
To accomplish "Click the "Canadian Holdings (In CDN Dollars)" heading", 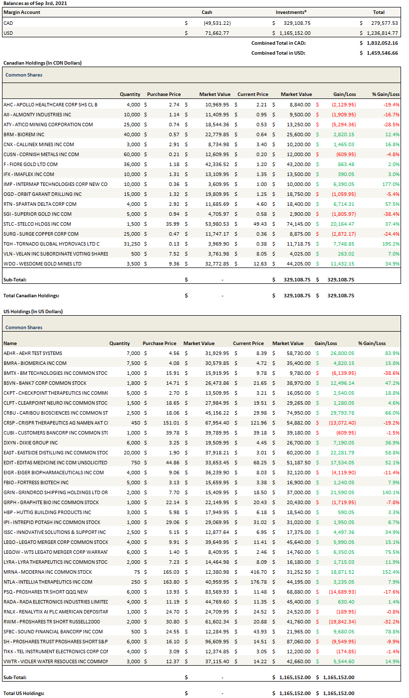I will click(42, 63).
